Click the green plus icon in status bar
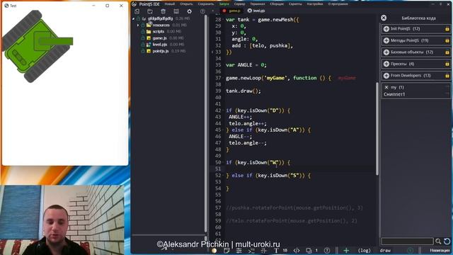The height and width of the screenshot is (255, 453). pyautogui.click(x=346, y=250)
